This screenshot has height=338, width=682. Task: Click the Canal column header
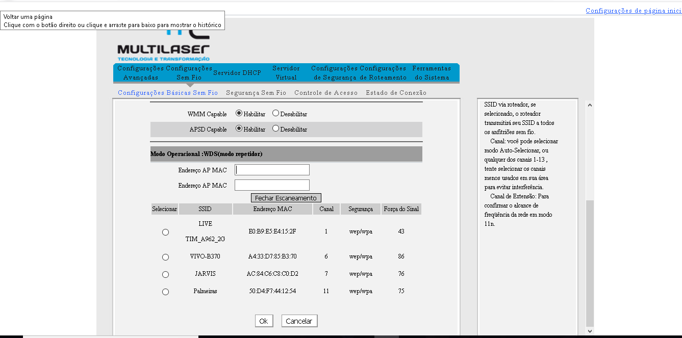coord(326,209)
